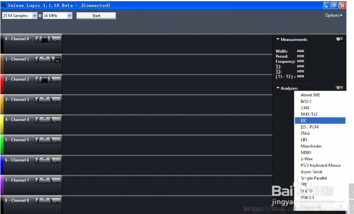The image size is (354, 214).
Task: Set falling edge trigger on Channel 3
Action: 51,100
